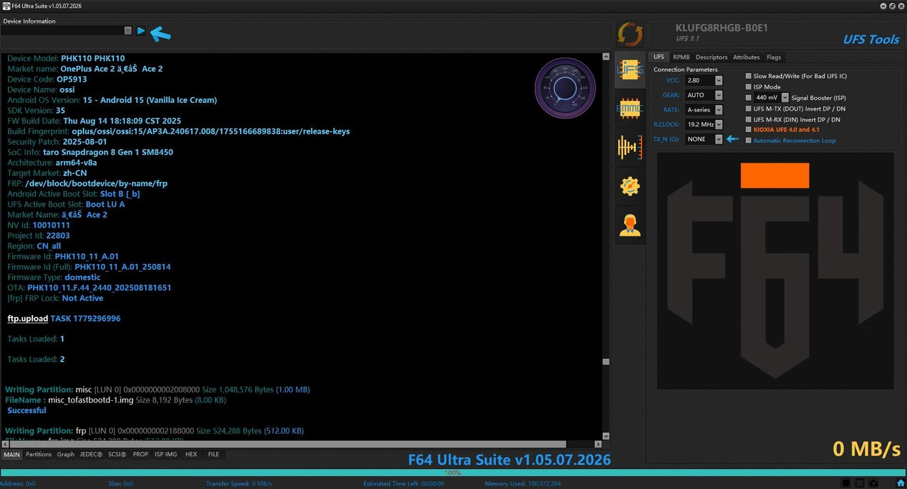
Task: Switch to the Descriptors tab
Action: tap(711, 57)
